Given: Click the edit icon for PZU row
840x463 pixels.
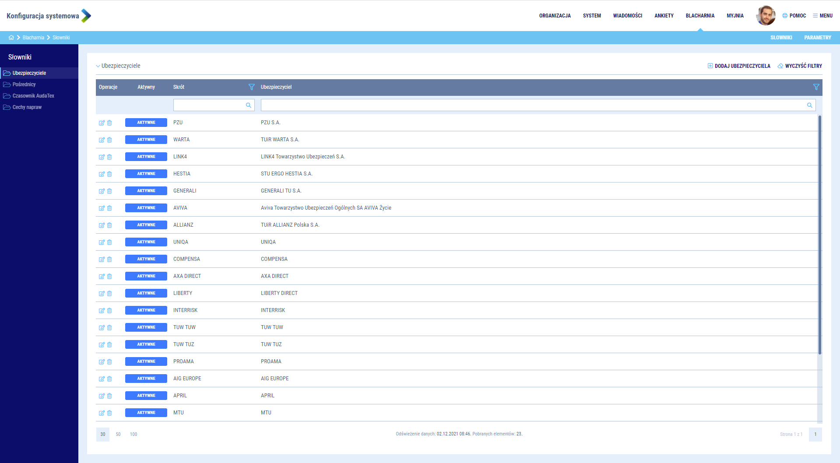Looking at the screenshot, I should [102, 123].
